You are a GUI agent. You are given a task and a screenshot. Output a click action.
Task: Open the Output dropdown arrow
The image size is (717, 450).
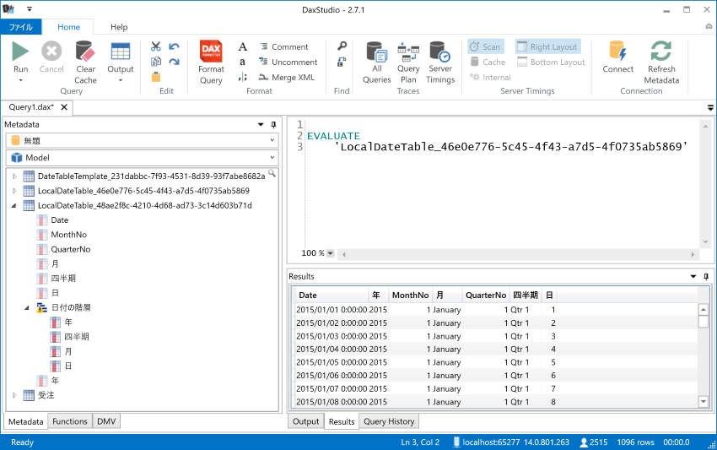coord(121,80)
